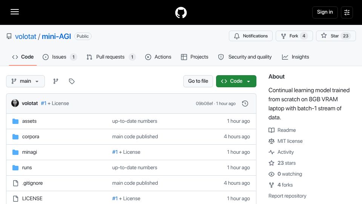
Task: Open MIT license link
Action: tap(285, 141)
